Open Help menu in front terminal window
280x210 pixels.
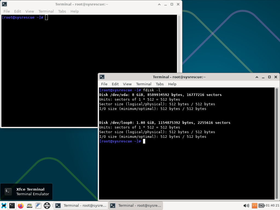[172, 84]
